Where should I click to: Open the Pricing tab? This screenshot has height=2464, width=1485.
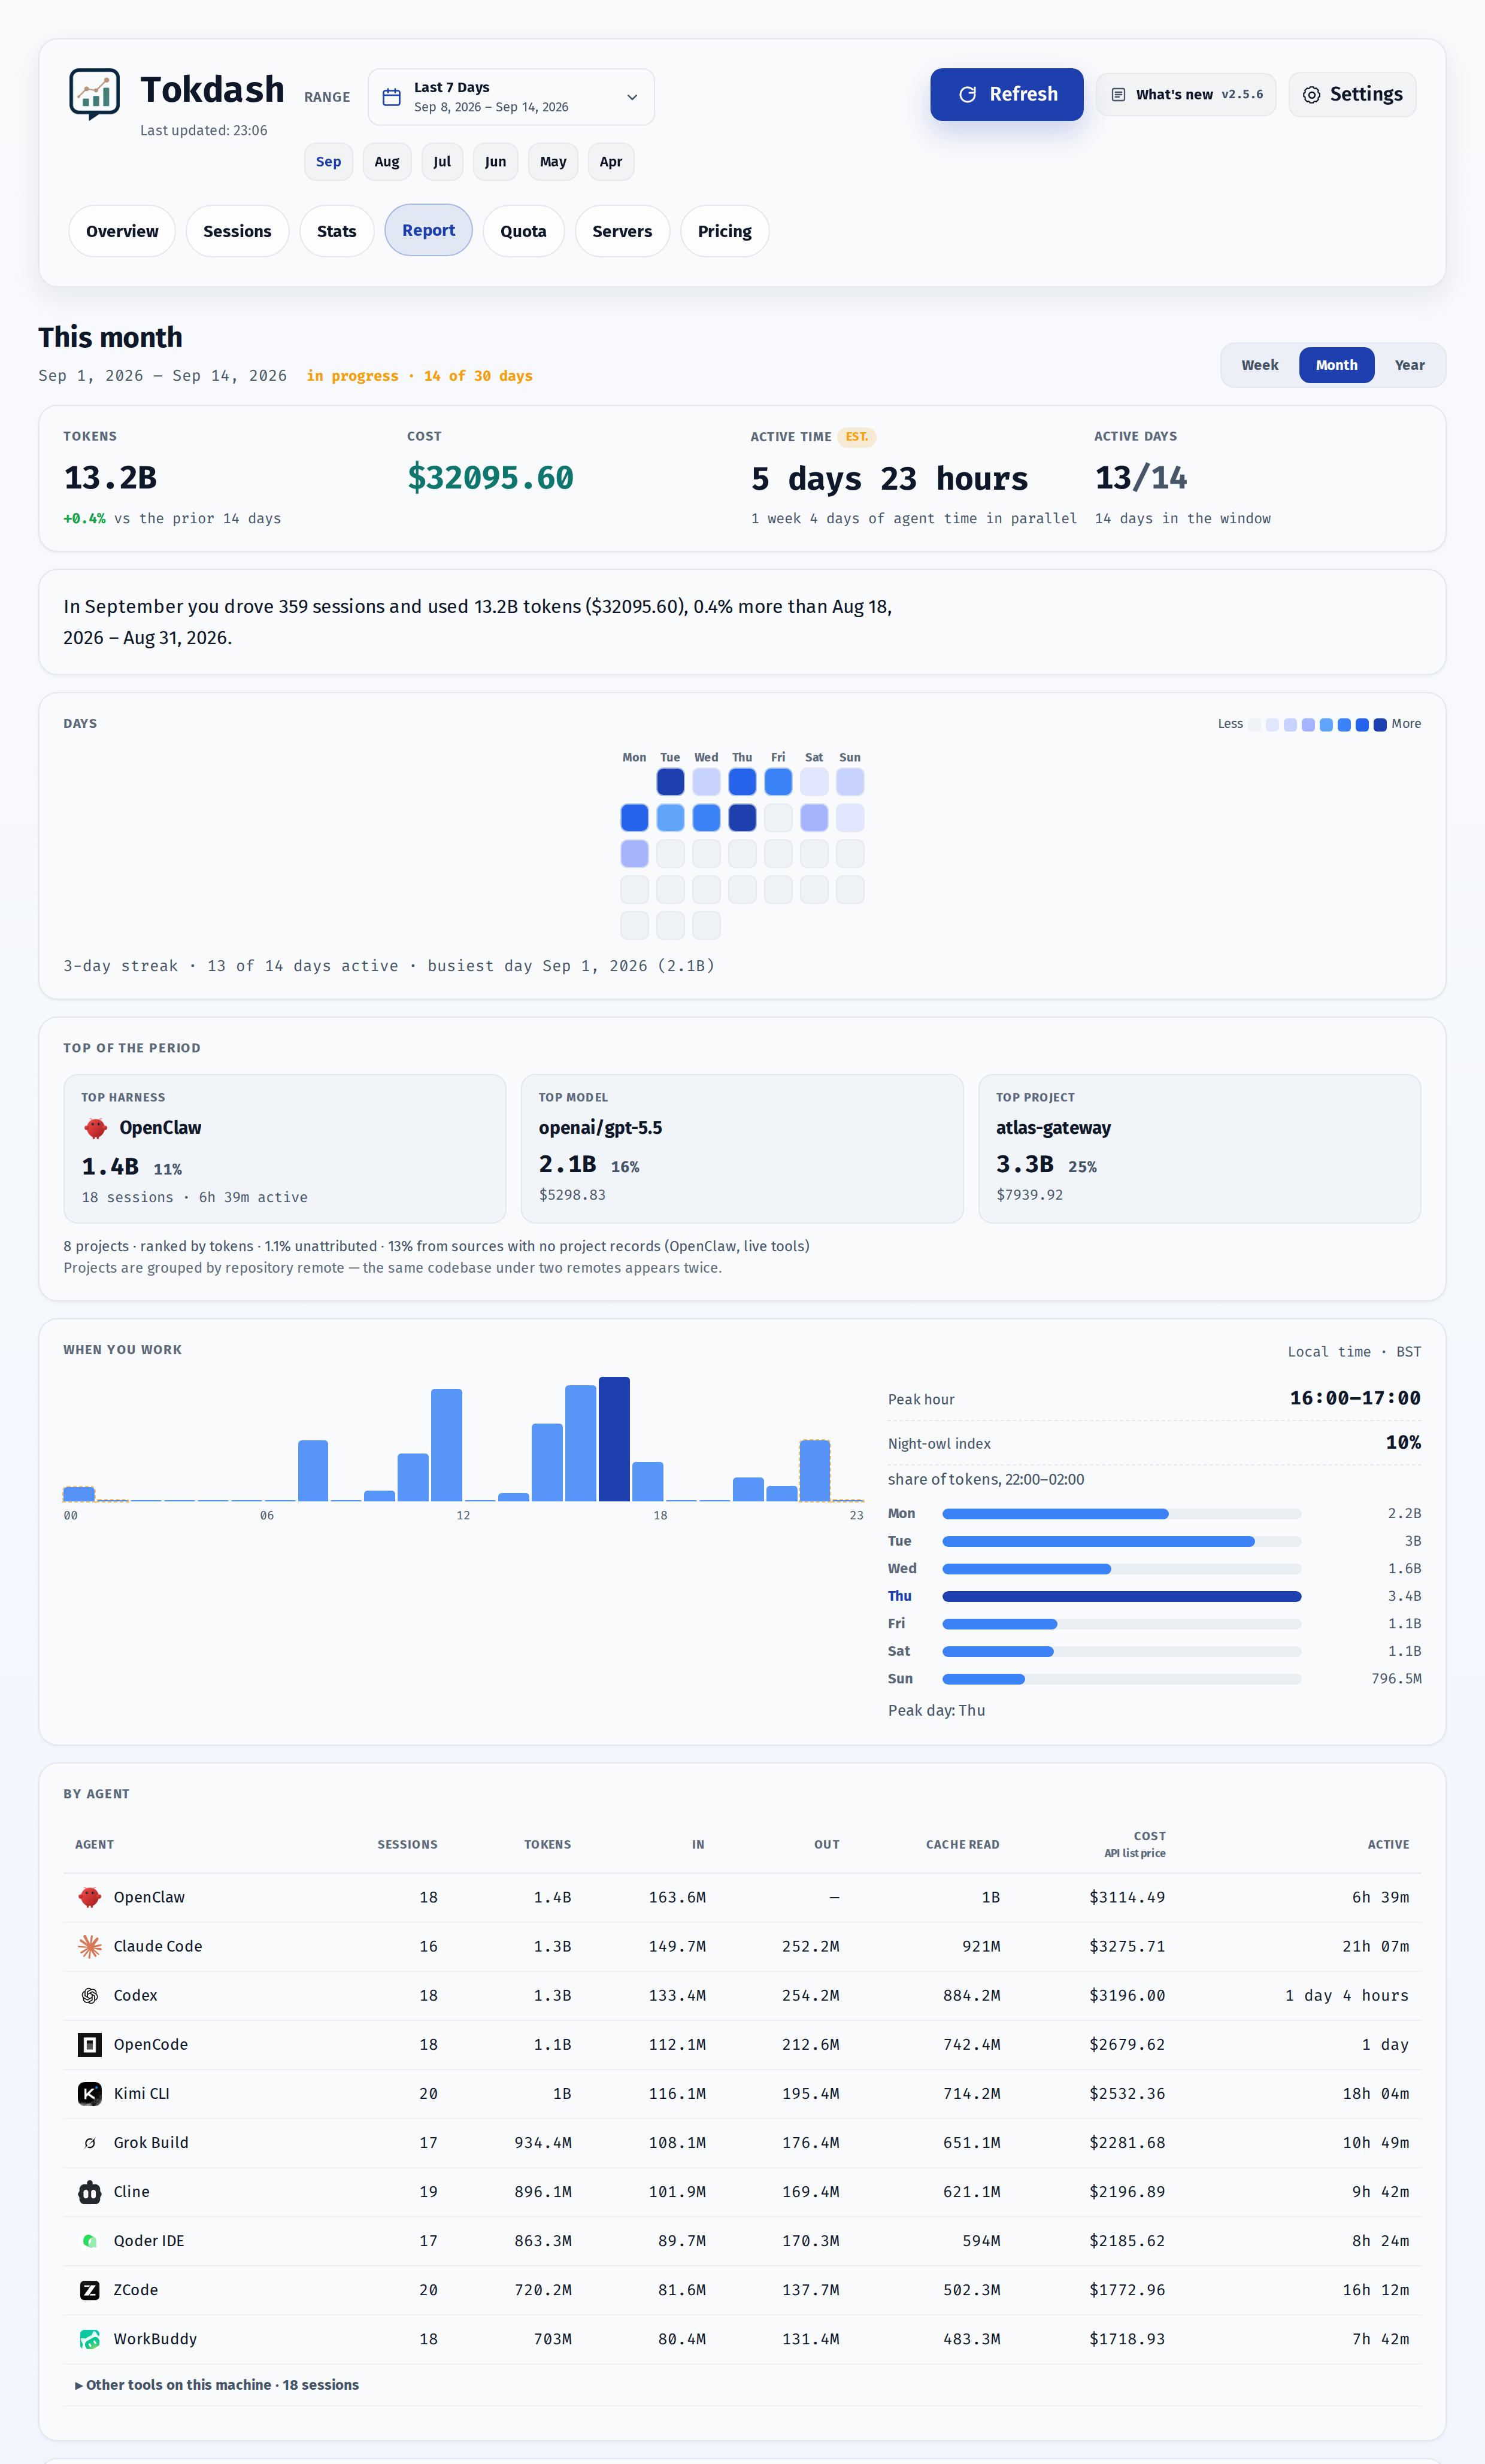coord(725,231)
